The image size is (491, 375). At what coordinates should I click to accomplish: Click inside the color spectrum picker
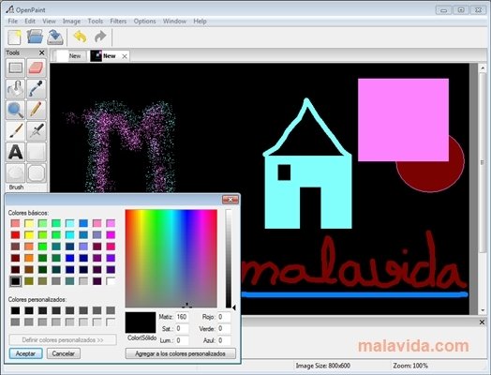pyautogui.click(x=171, y=259)
